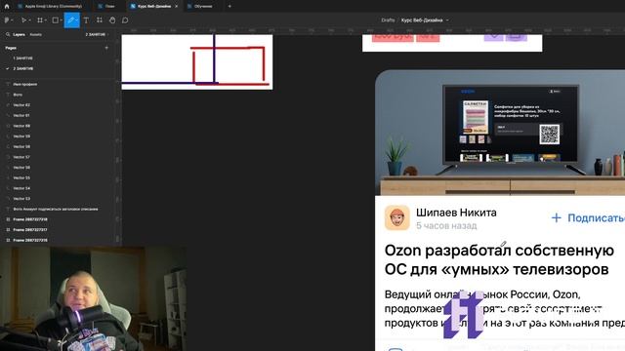625x351 pixels.
Task: Open the Assets panel tab
Action: (x=36, y=35)
